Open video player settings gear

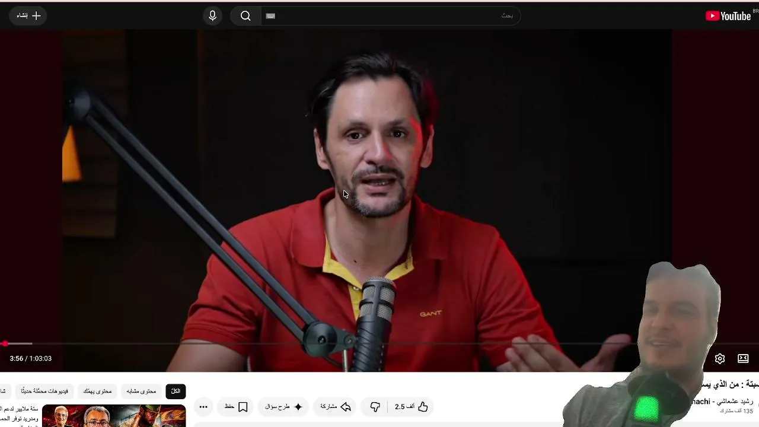pos(720,358)
